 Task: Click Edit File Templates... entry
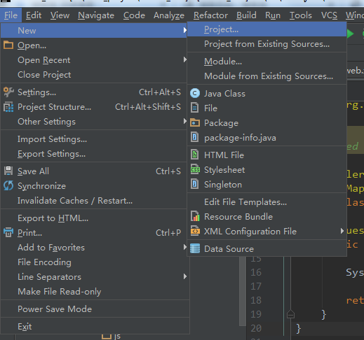[x=245, y=202]
